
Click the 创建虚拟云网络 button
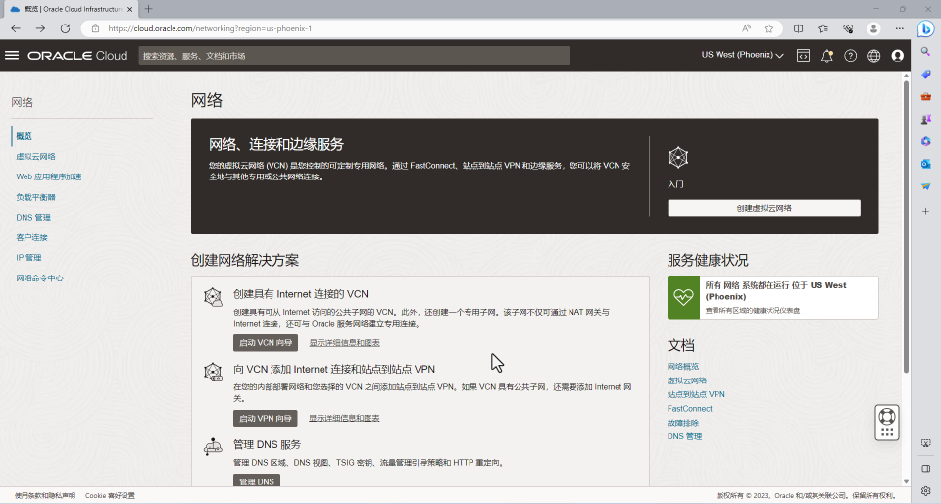coord(764,208)
